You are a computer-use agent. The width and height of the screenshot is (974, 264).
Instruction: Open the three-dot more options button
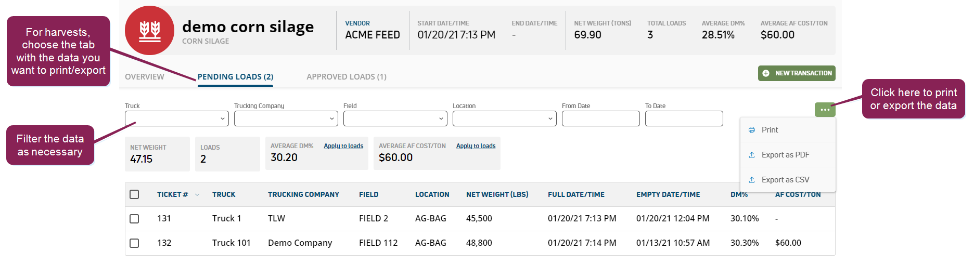click(x=825, y=110)
